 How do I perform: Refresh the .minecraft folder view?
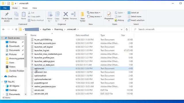point(127,29)
